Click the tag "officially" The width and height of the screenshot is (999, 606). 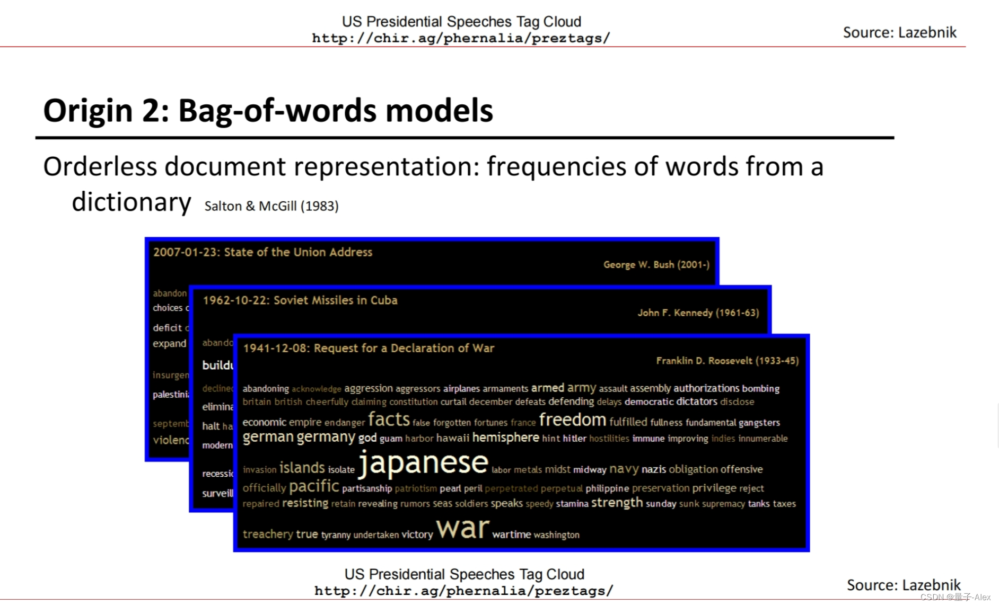264,488
